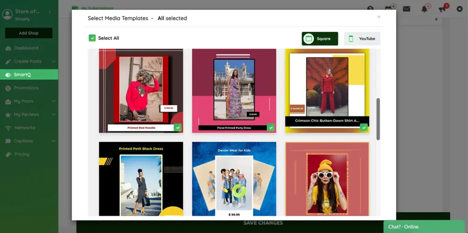Close the Select Media Templates dialog

coord(378,17)
